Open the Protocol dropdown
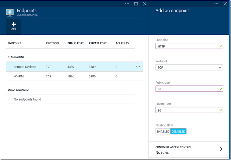The image size is (231, 160). tap(189, 67)
